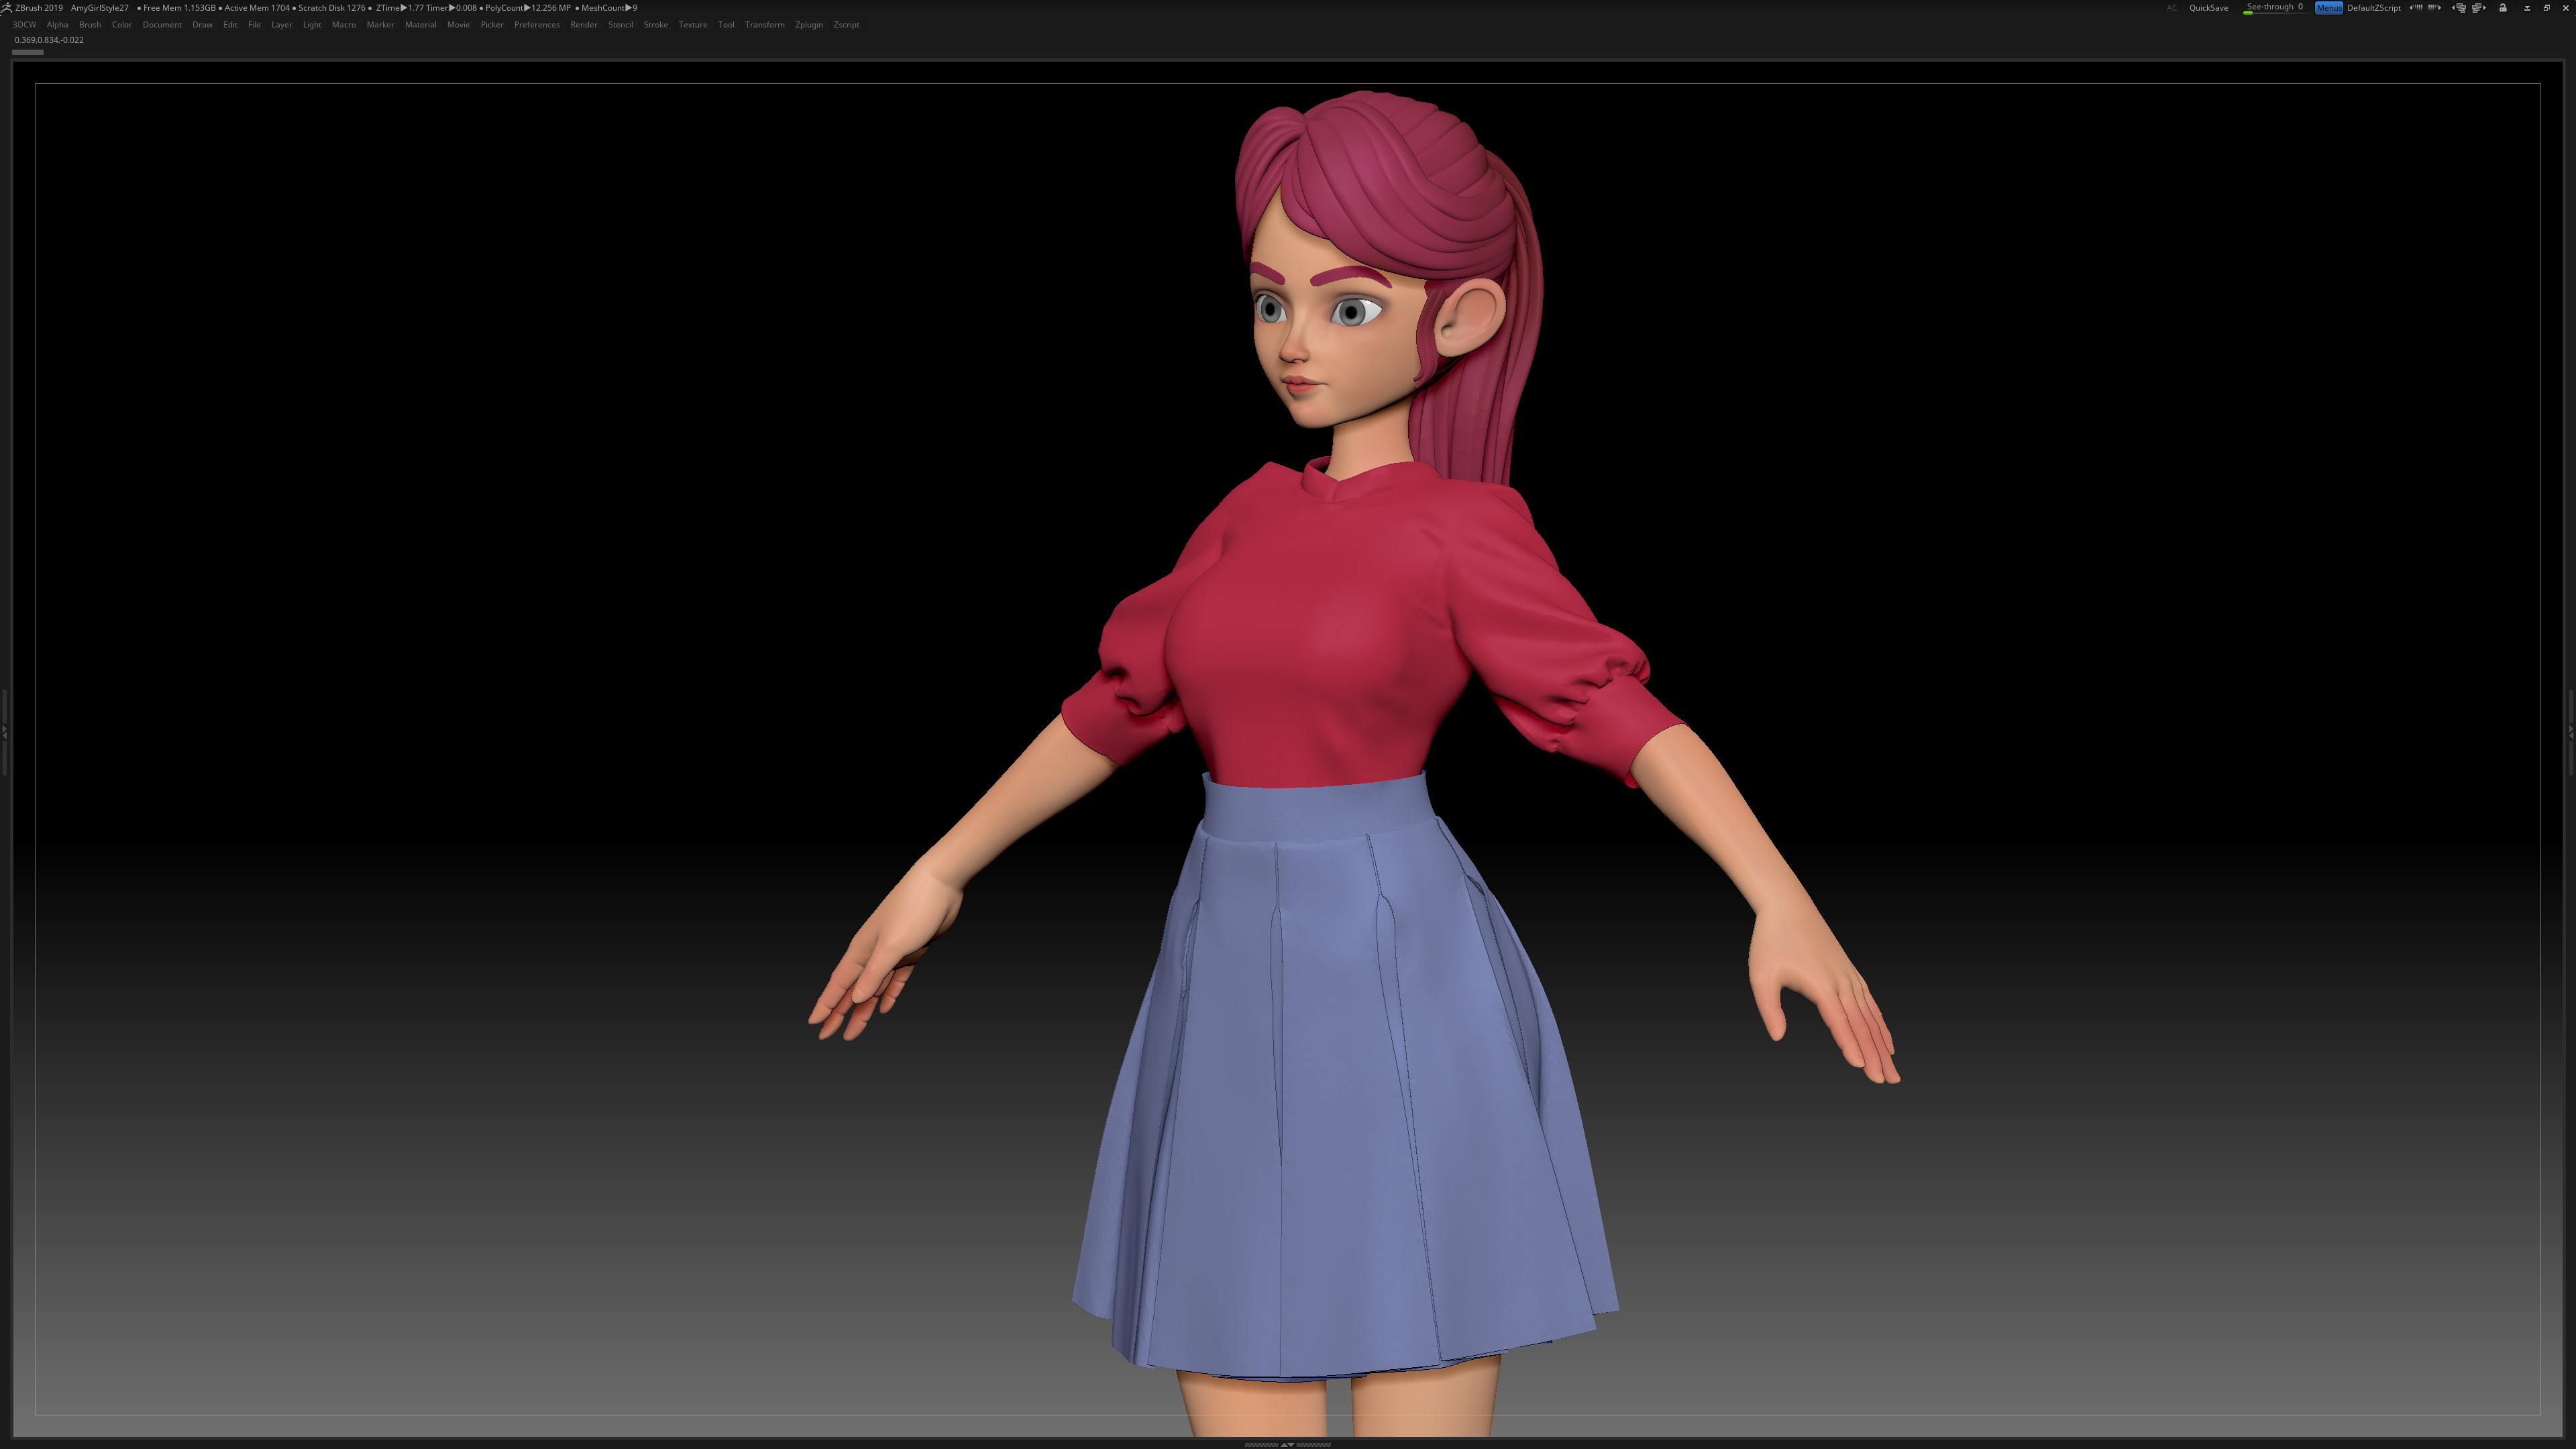This screenshot has width=2576, height=1449.
Task: Open the Zscript menu
Action: (x=846, y=25)
